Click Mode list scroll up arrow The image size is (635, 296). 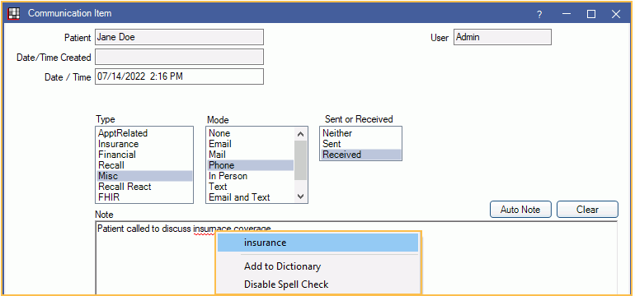click(x=300, y=134)
